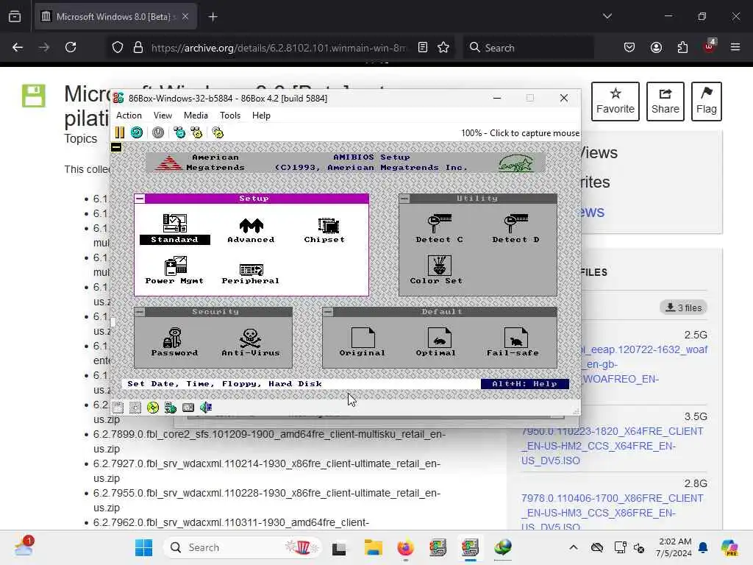Open the Help menu in 86Box
This screenshot has width=753, height=565.
pyautogui.click(x=261, y=116)
